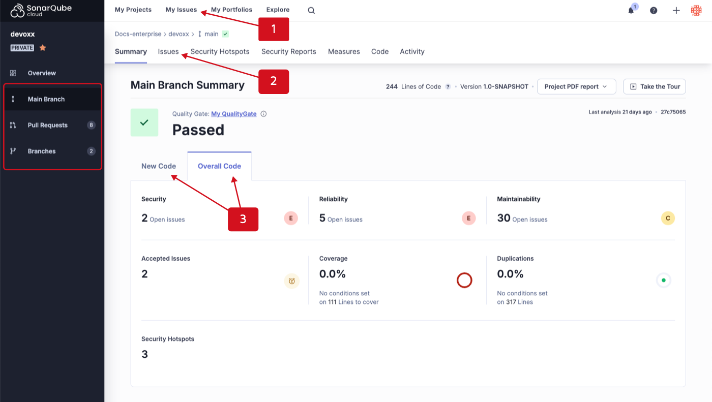Click the Security Hotspots count 3
Image resolution: width=712 pixels, height=402 pixels.
(x=144, y=355)
